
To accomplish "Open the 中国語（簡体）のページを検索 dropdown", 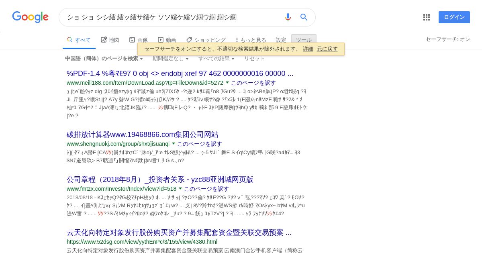I will click(104, 58).
